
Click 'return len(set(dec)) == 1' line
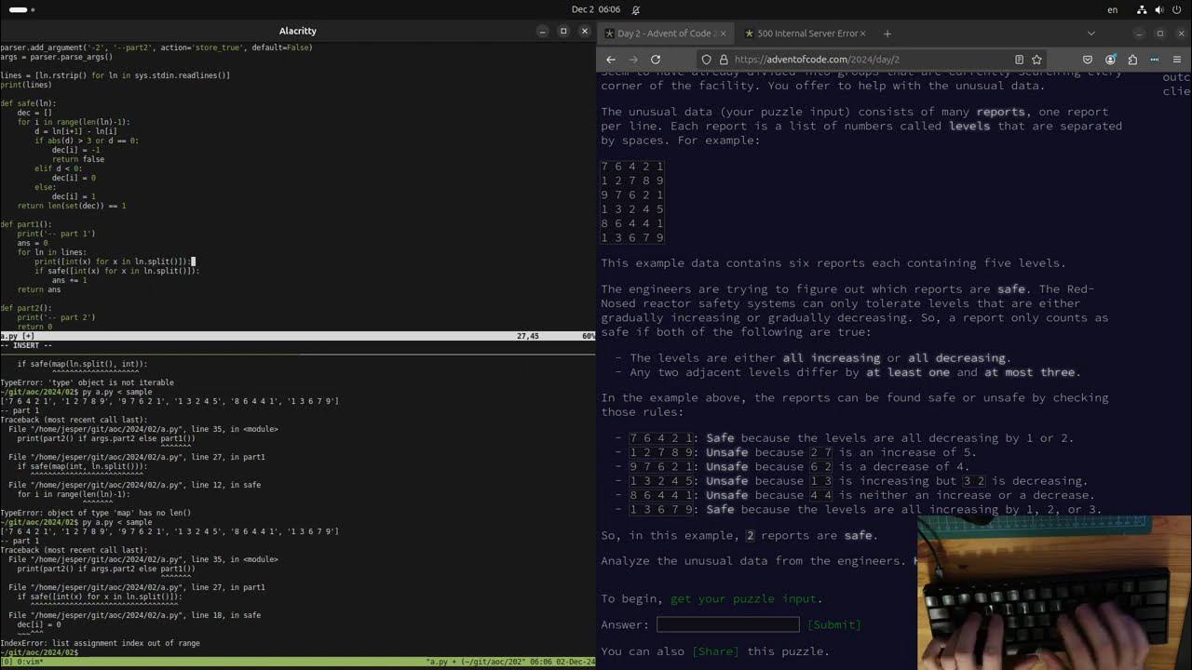tap(72, 206)
